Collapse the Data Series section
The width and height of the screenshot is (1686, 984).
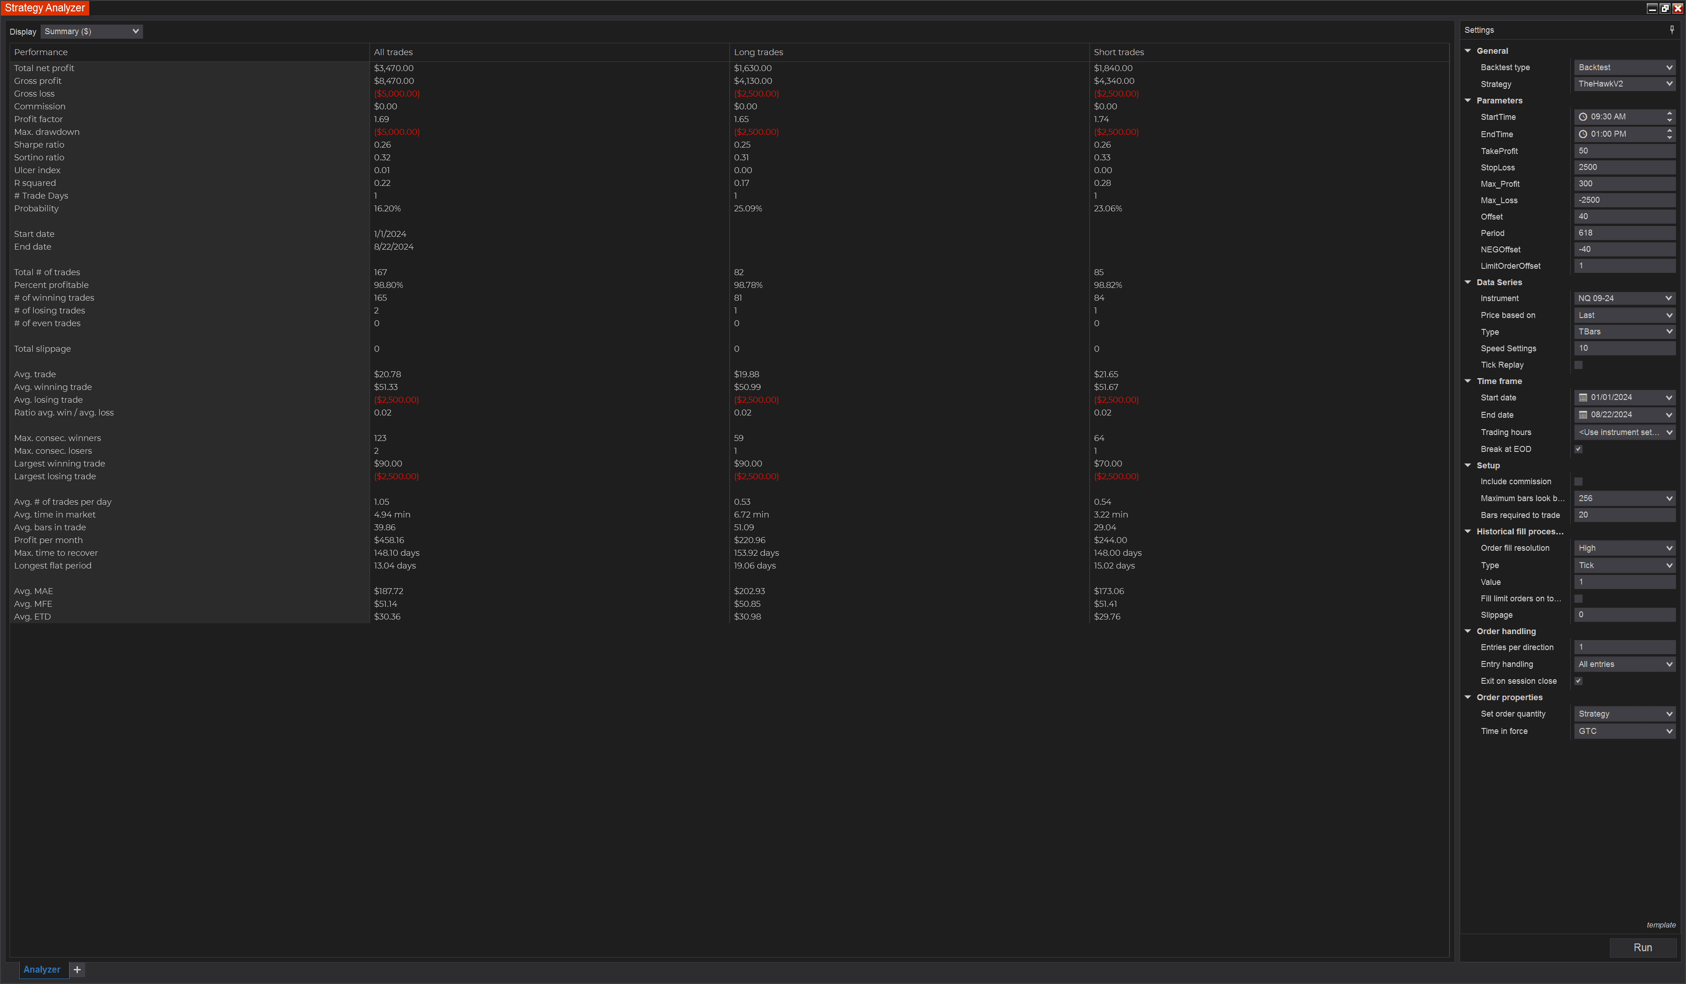coord(1468,282)
